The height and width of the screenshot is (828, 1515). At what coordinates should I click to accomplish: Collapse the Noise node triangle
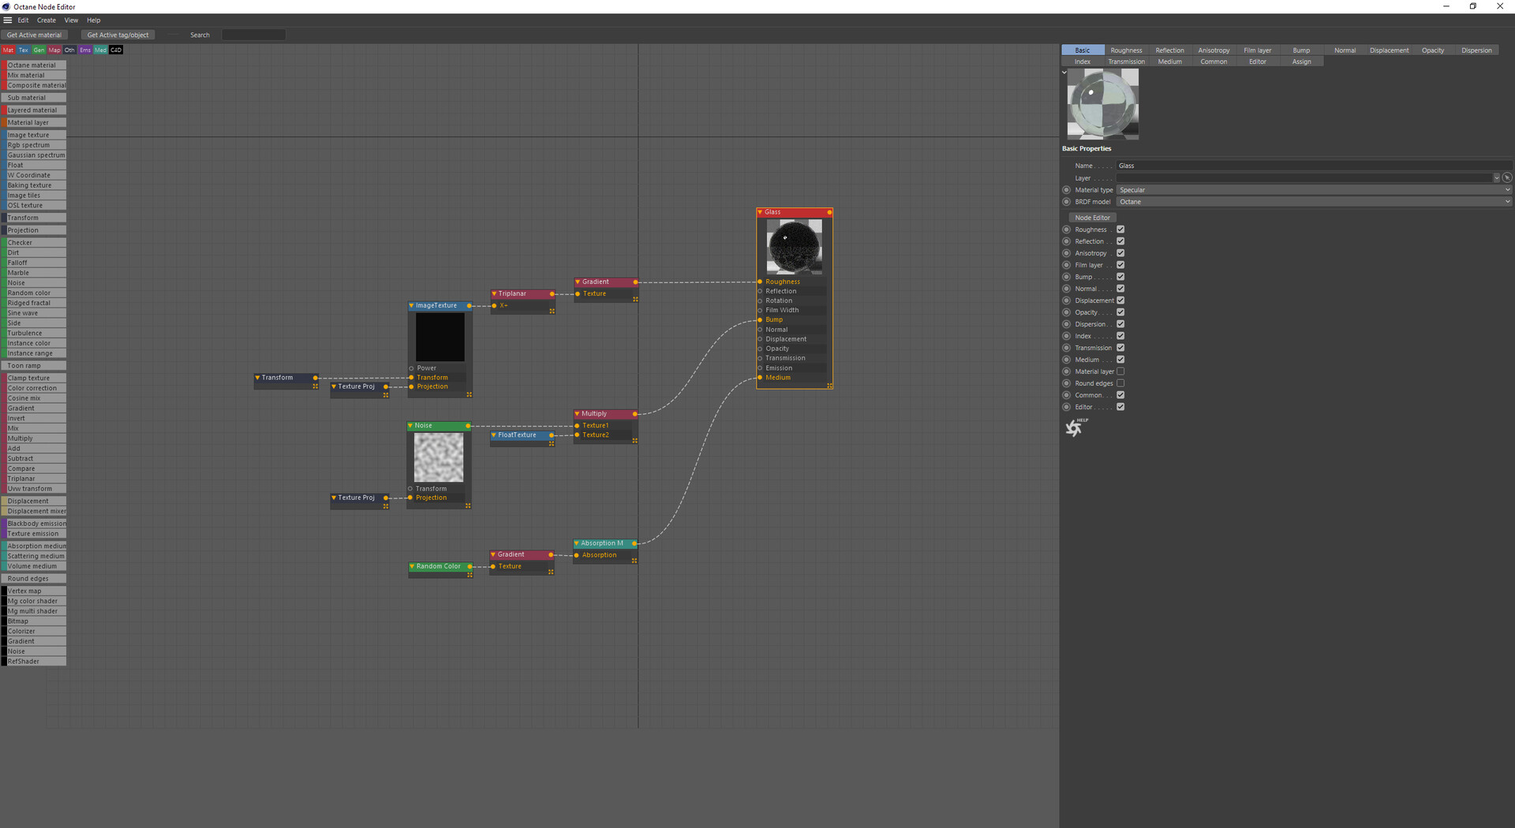(x=410, y=426)
